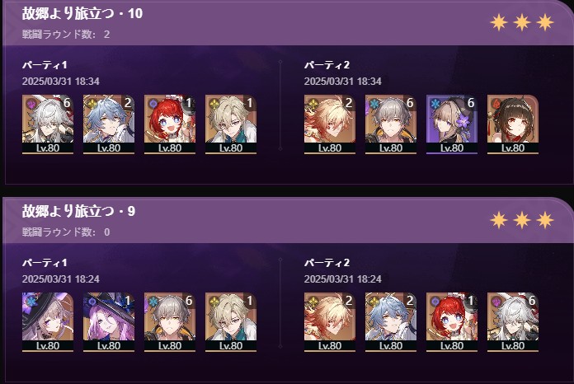Choose gray-haired character in stage 10 Party 2

click(x=391, y=124)
